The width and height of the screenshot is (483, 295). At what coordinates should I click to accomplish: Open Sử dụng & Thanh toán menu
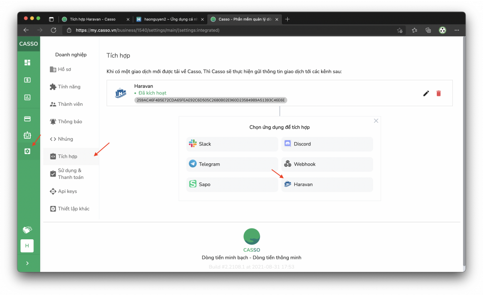(x=71, y=174)
